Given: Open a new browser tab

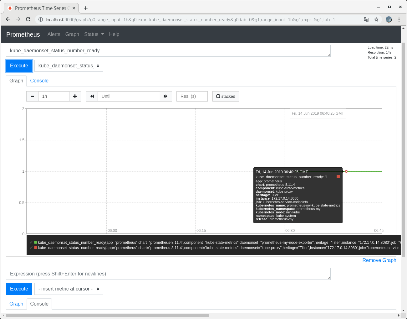Looking at the screenshot, I should [x=86, y=8].
